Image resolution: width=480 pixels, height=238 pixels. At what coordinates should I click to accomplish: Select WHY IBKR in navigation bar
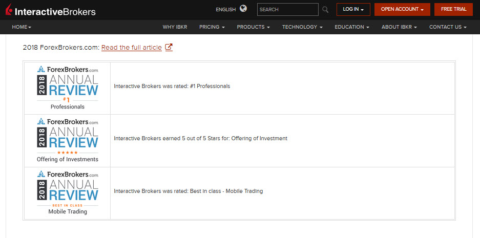(176, 27)
